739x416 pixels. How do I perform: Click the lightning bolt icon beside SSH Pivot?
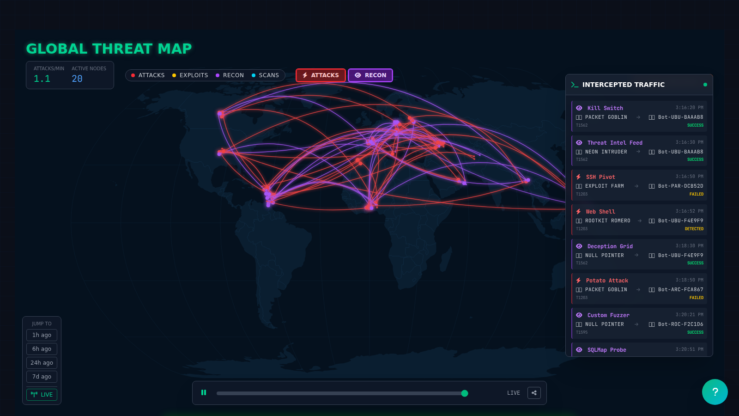pos(579,177)
